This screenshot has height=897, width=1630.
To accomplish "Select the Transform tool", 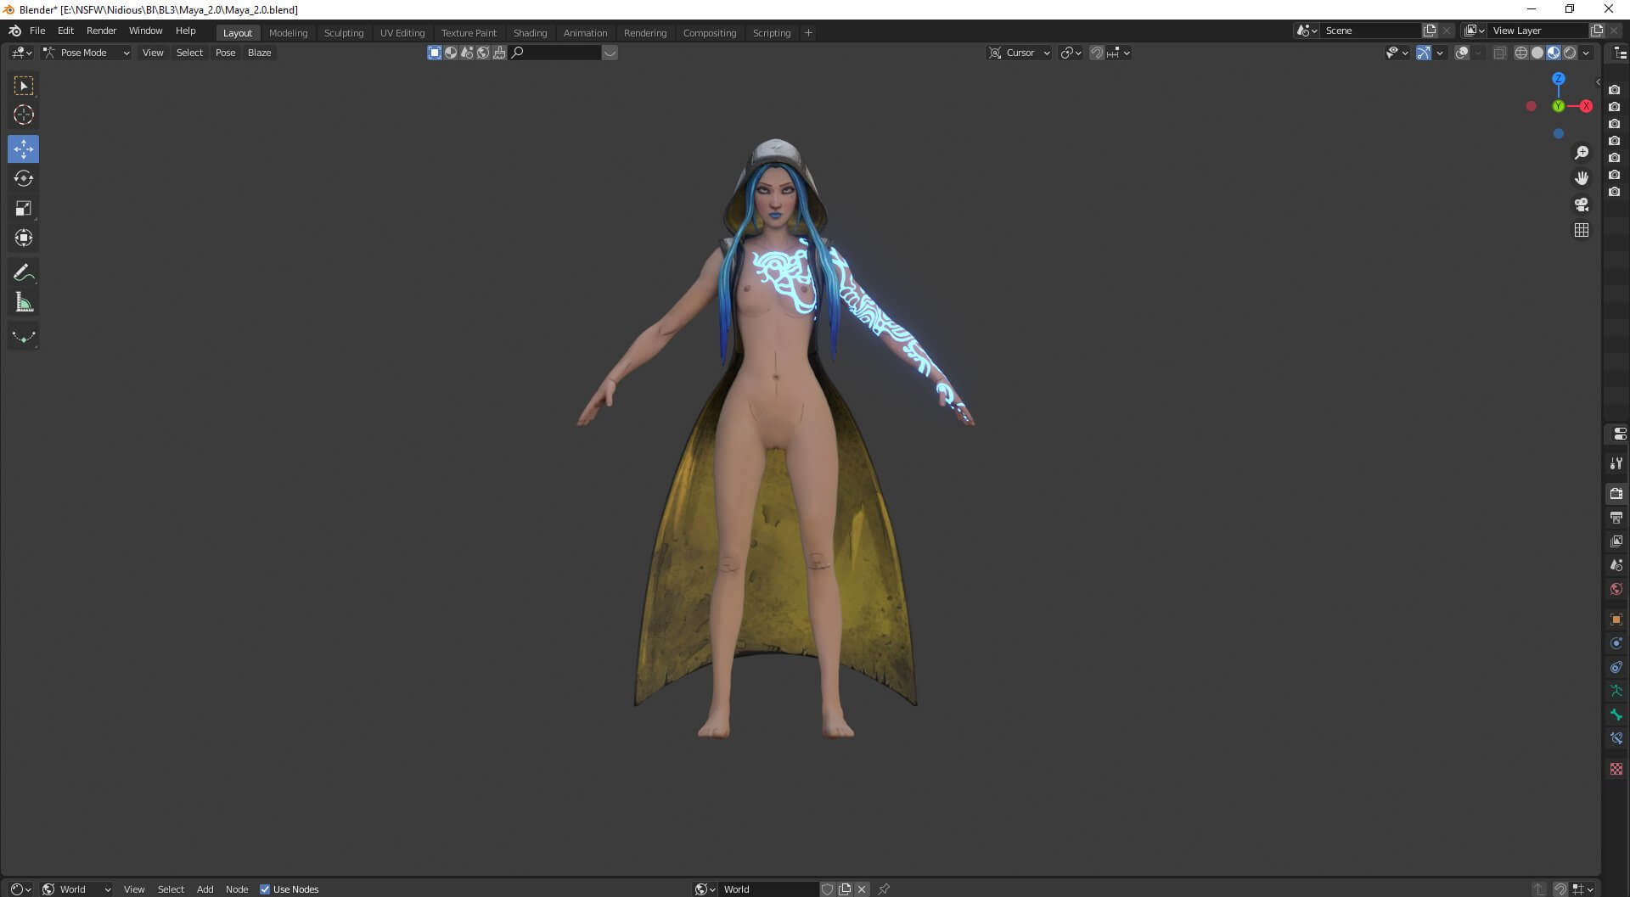I will point(23,238).
